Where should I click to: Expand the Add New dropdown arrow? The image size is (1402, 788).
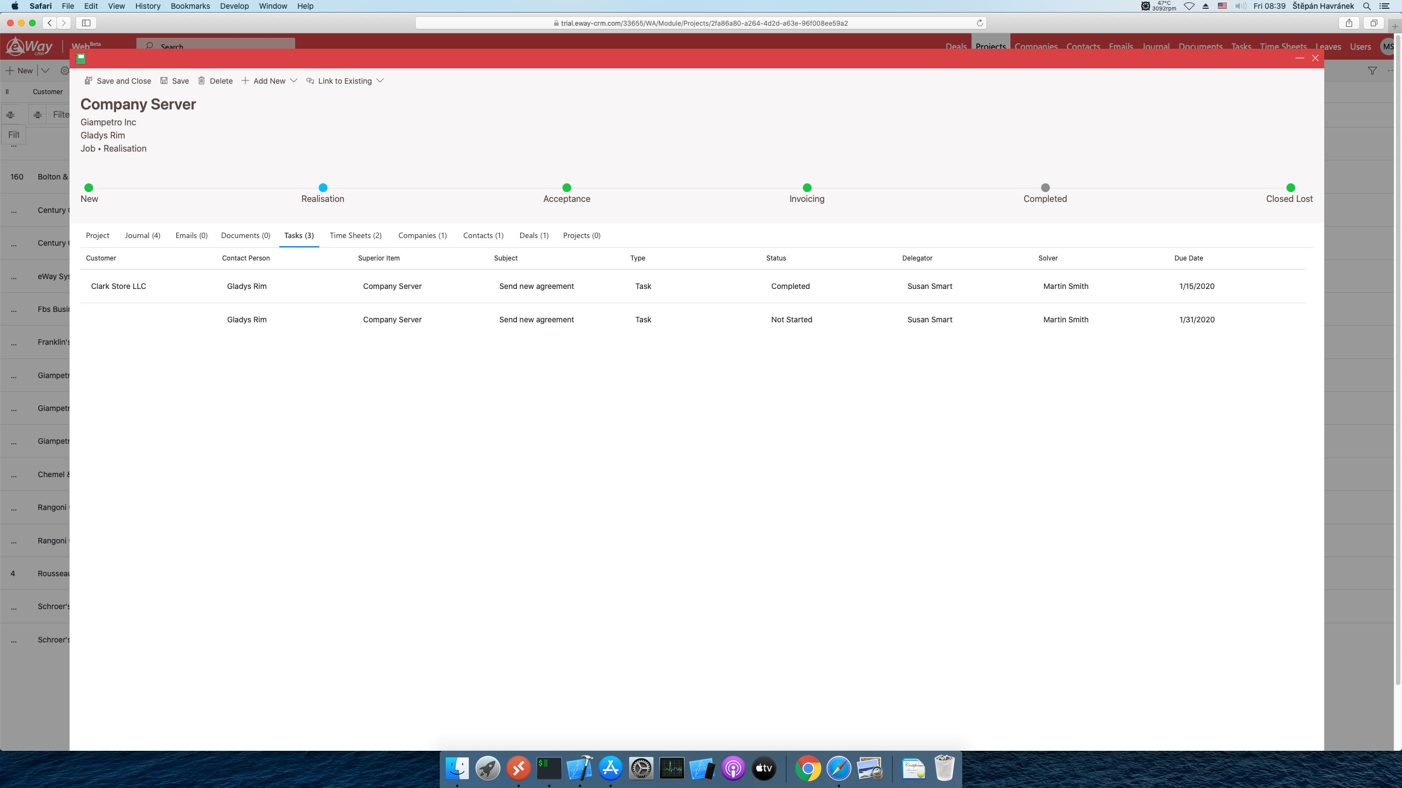(294, 80)
